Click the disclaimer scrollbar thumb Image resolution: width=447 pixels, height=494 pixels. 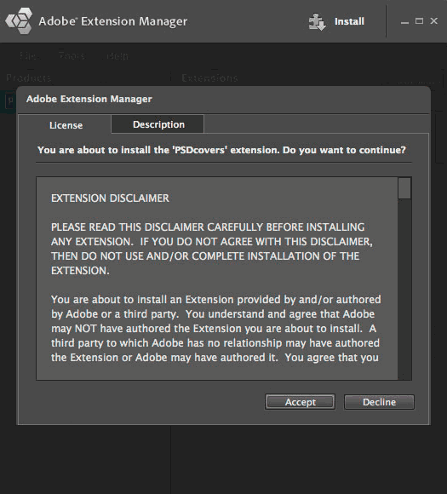(404, 188)
